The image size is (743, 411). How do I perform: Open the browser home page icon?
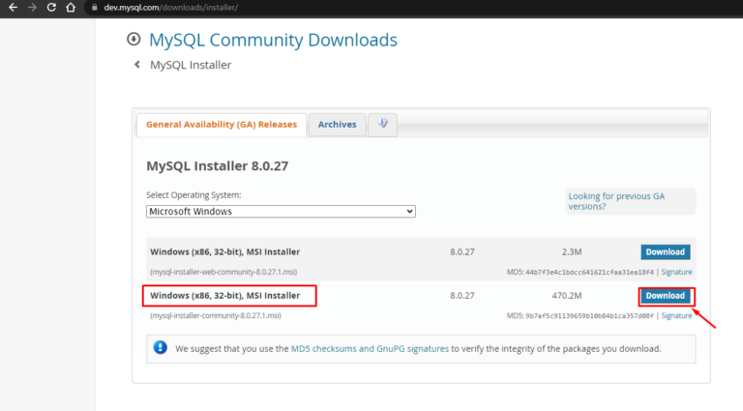(x=71, y=8)
